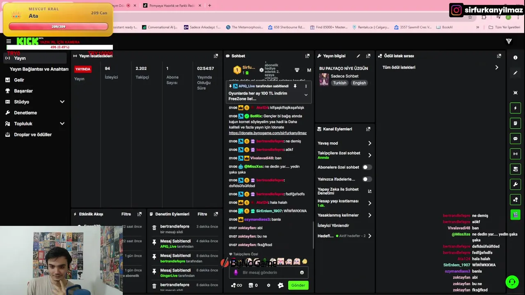Click the green lightning icon in right sidebar
Screen dimensions: 525x295
pyautogui.click(x=516, y=108)
